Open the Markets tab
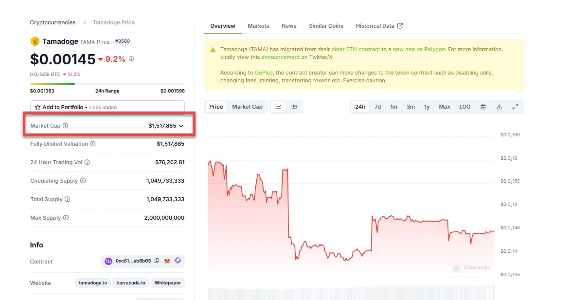 (258, 26)
